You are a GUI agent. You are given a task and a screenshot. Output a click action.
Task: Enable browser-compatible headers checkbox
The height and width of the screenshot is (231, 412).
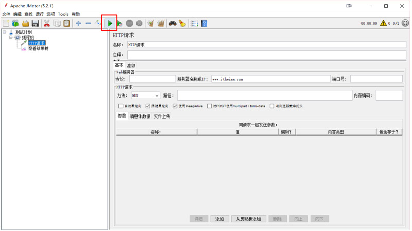pyautogui.click(x=272, y=106)
